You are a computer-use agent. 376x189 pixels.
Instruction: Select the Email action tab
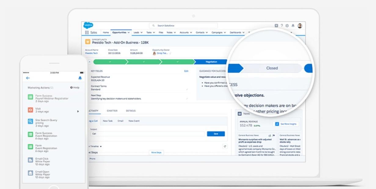(x=121, y=121)
